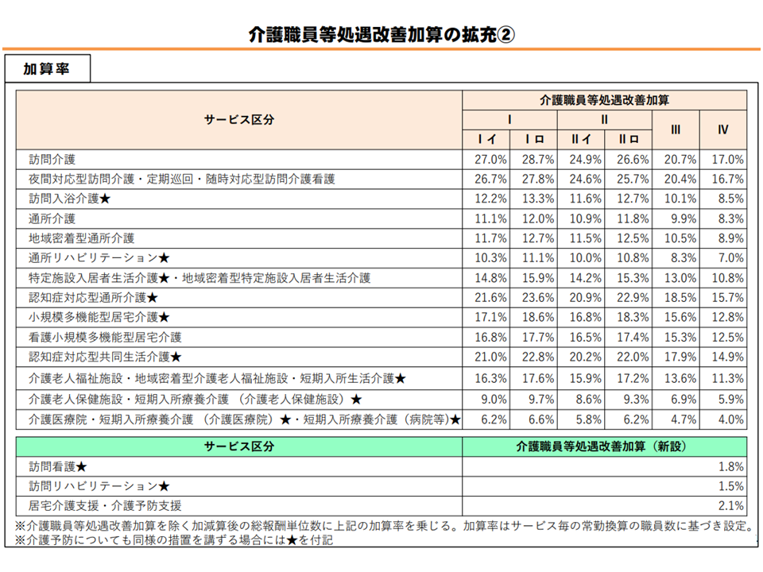
Task: Click the 加算率 label box
Action: 46,69
